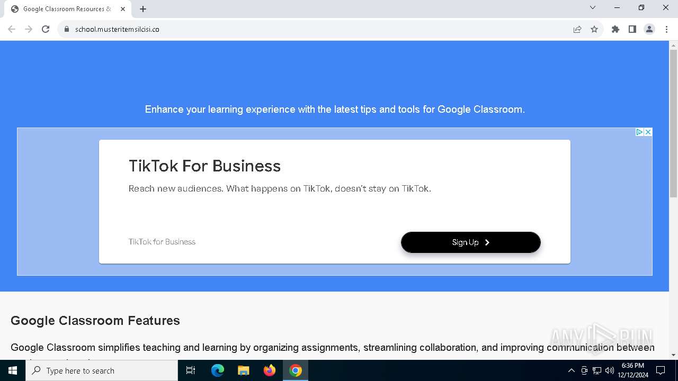This screenshot has width=678, height=381.
Task: Share this page using the share icon
Action: click(577, 29)
